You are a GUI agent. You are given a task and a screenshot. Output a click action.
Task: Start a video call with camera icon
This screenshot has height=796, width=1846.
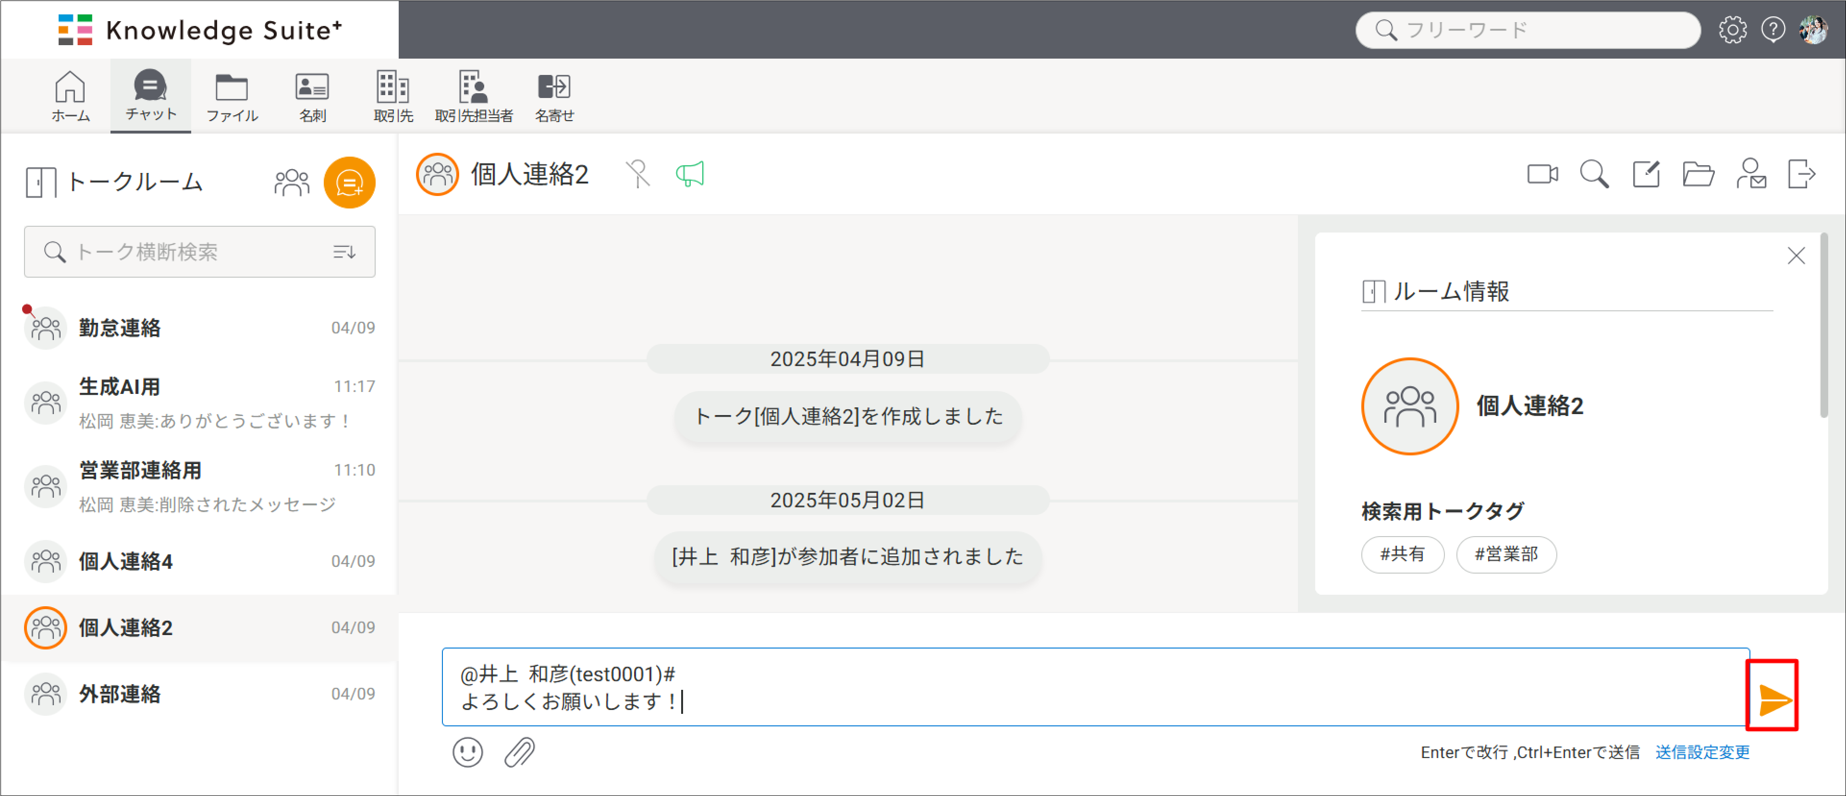coord(1542,174)
